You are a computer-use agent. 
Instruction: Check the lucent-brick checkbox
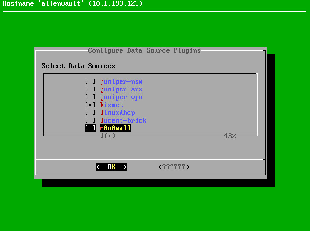[90, 120]
